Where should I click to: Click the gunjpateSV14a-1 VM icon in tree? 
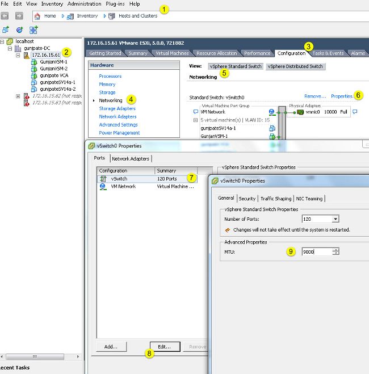click(34, 82)
